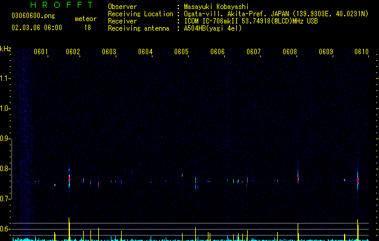Click the timestamp 02.03.06 06:00
The height and width of the screenshot is (241, 379).
pos(37,28)
